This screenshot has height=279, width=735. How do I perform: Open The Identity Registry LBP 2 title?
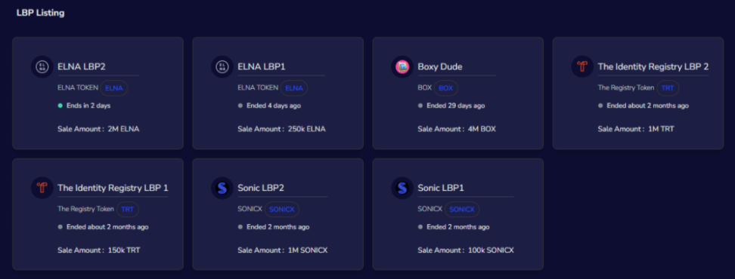click(x=653, y=67)
